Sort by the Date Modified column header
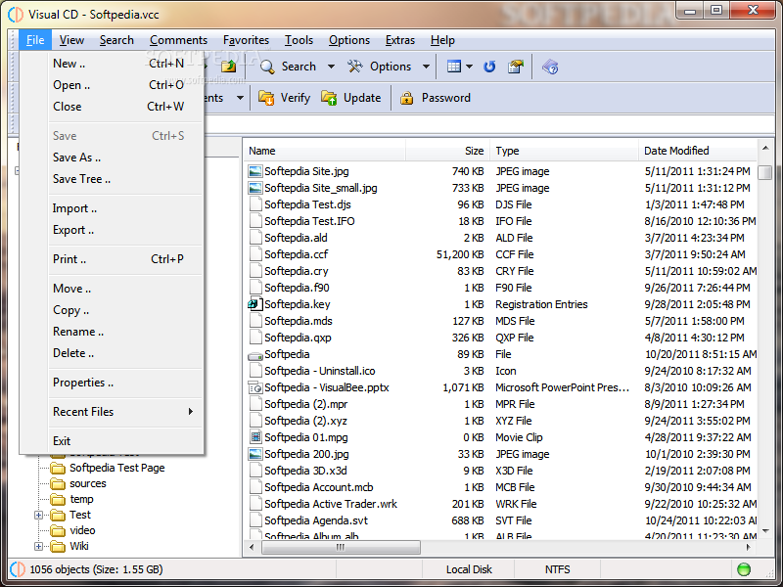This screenshot has width=783, height=587. (x=698, y=151)
